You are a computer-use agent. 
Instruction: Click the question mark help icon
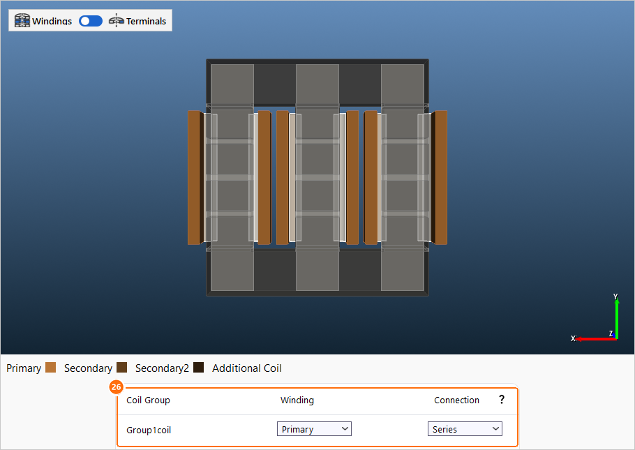click(501, 399)
